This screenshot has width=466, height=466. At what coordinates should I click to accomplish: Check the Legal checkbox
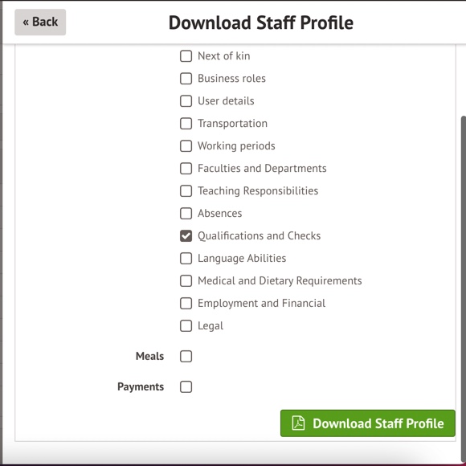(x=186, y=325)
